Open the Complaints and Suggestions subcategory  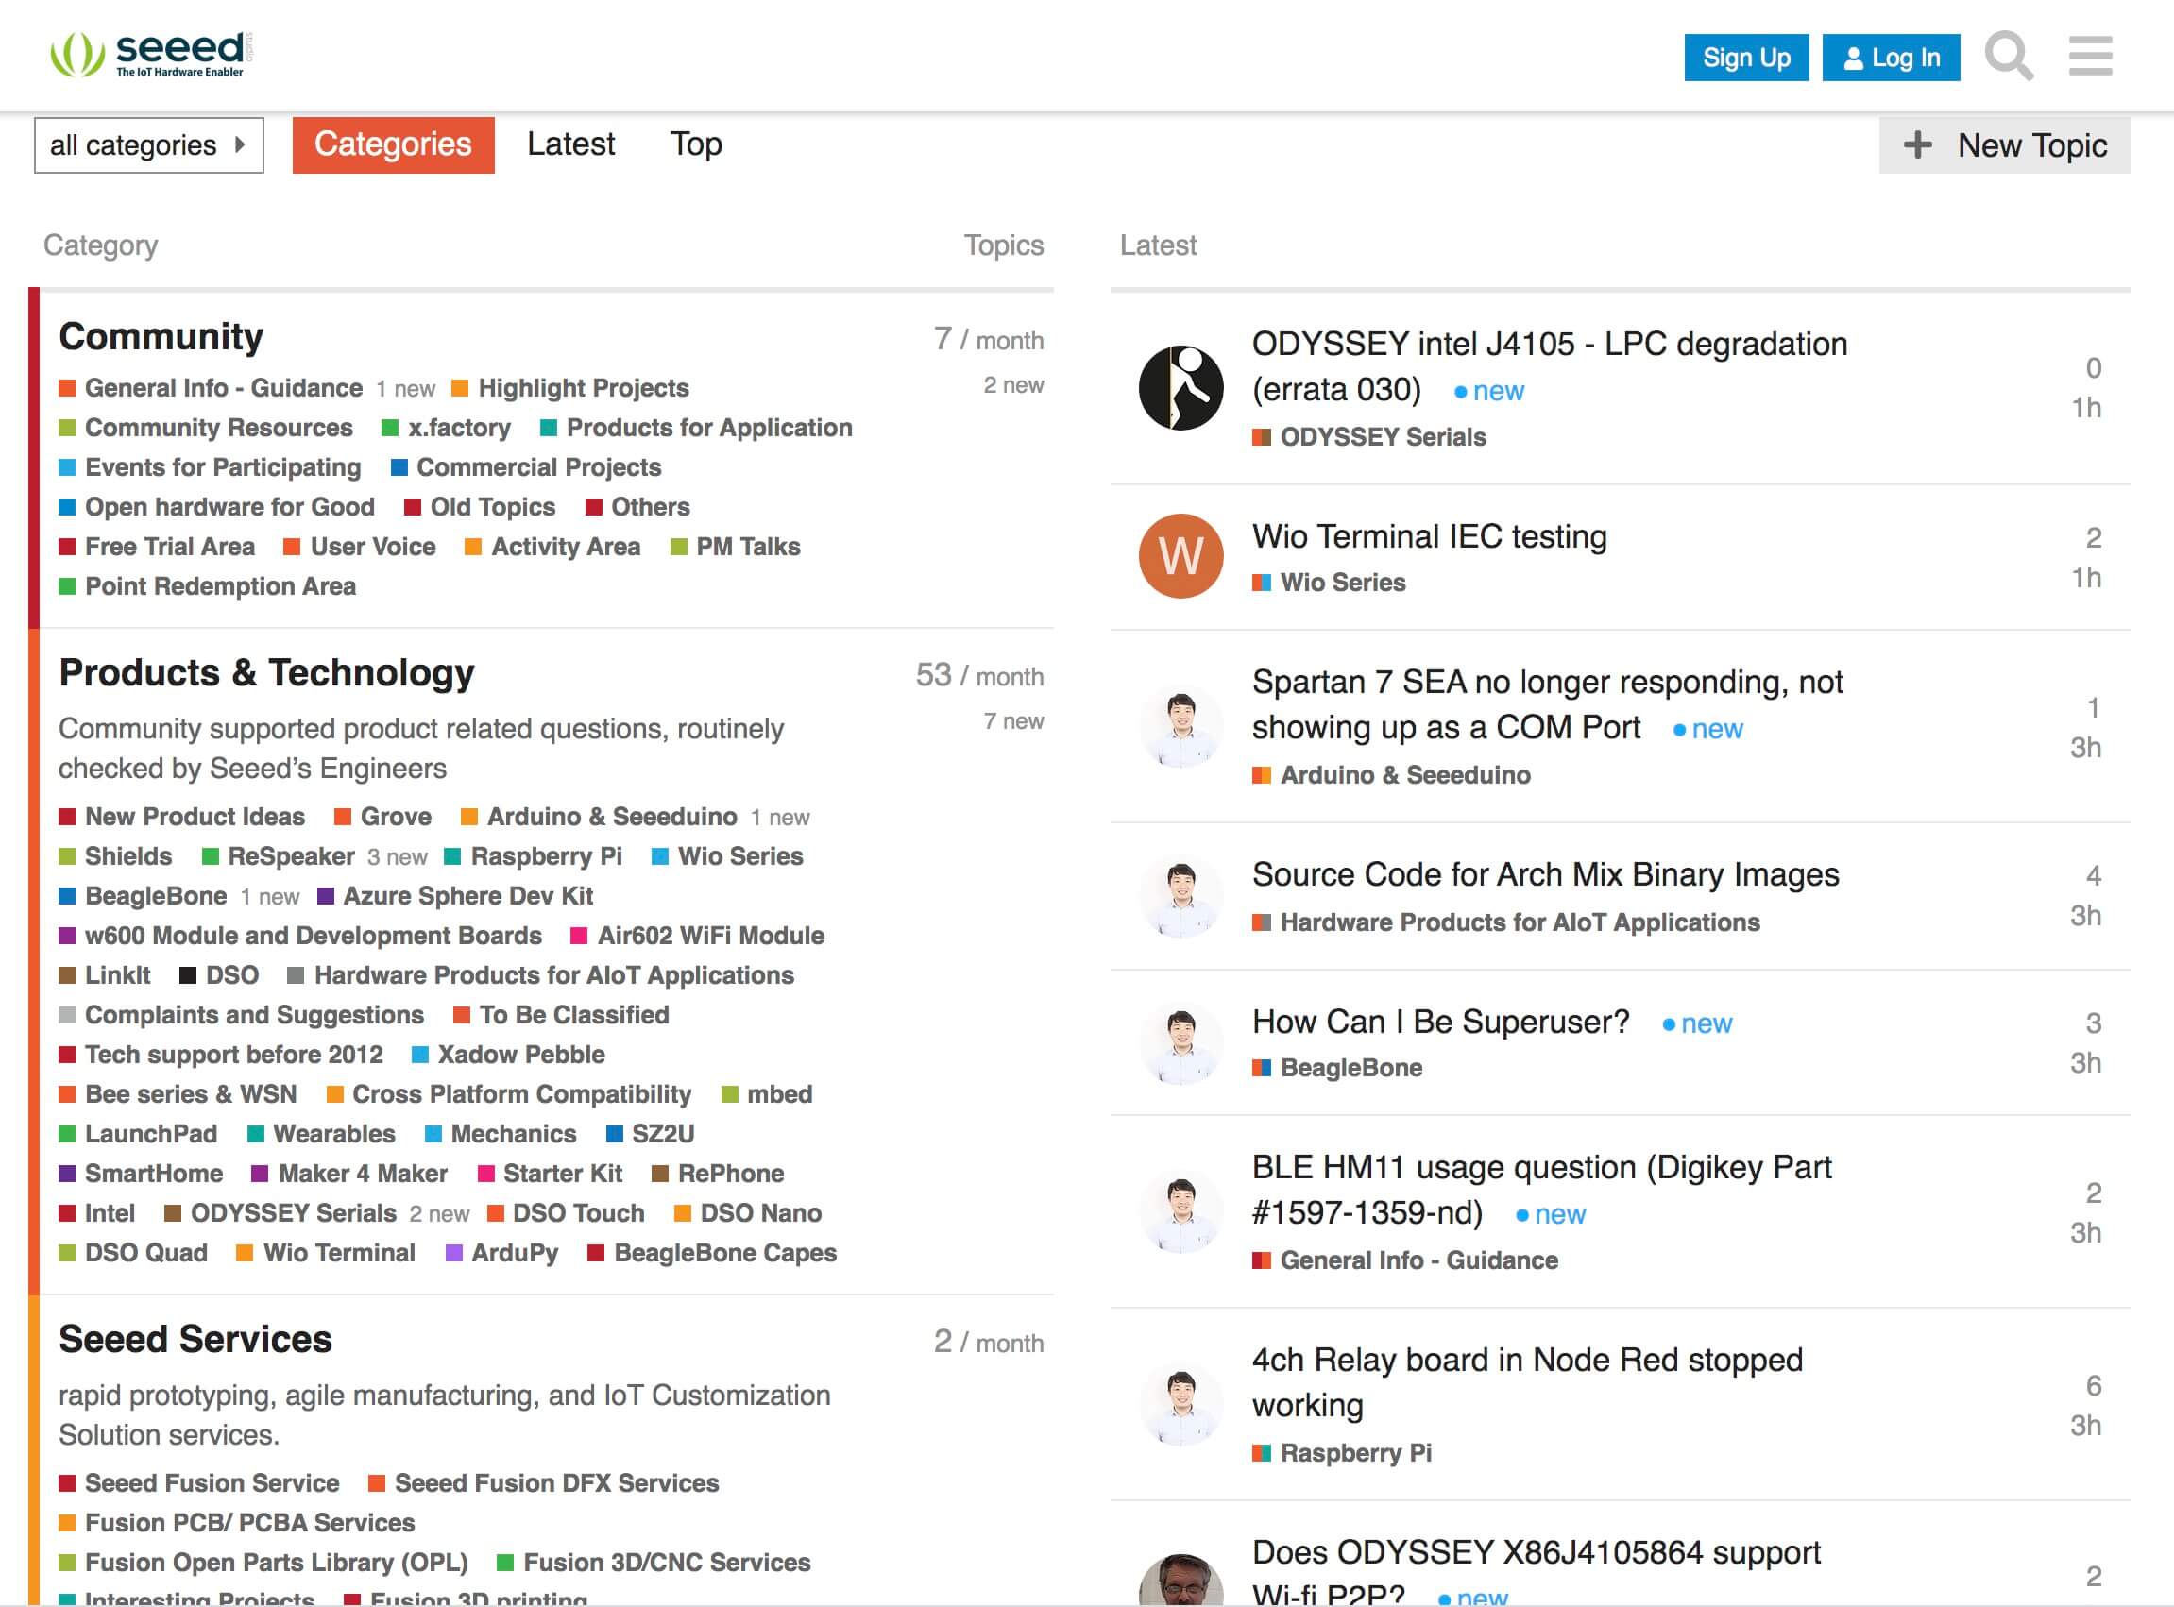coord(241,1016)
